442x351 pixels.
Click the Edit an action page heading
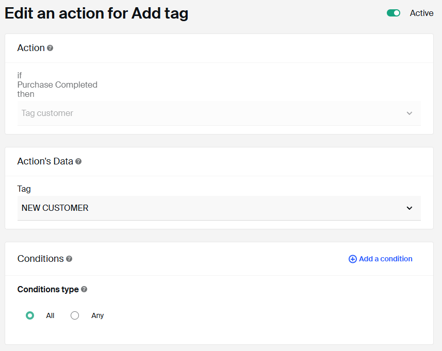pos(96,13)
